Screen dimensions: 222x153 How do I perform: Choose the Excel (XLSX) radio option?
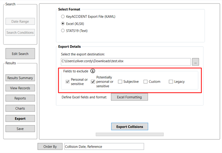63,24
